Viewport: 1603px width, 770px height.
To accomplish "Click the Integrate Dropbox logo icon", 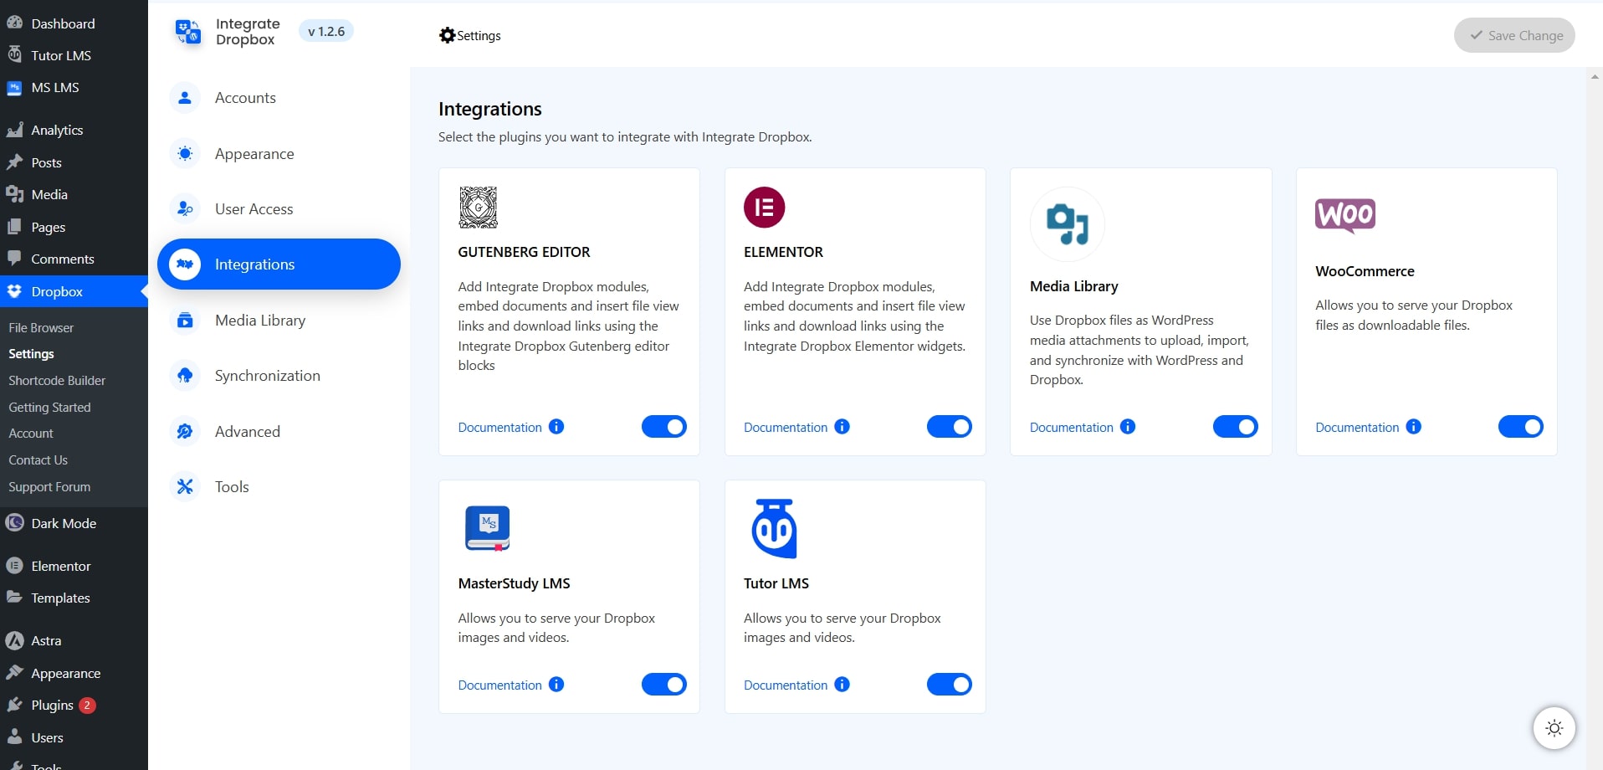I will [187, 32].
